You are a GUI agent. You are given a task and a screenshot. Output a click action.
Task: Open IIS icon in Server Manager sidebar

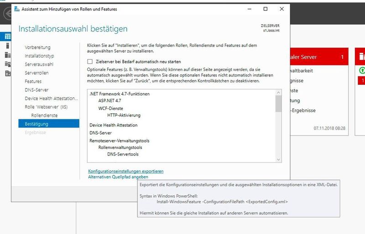coord(8,73)
